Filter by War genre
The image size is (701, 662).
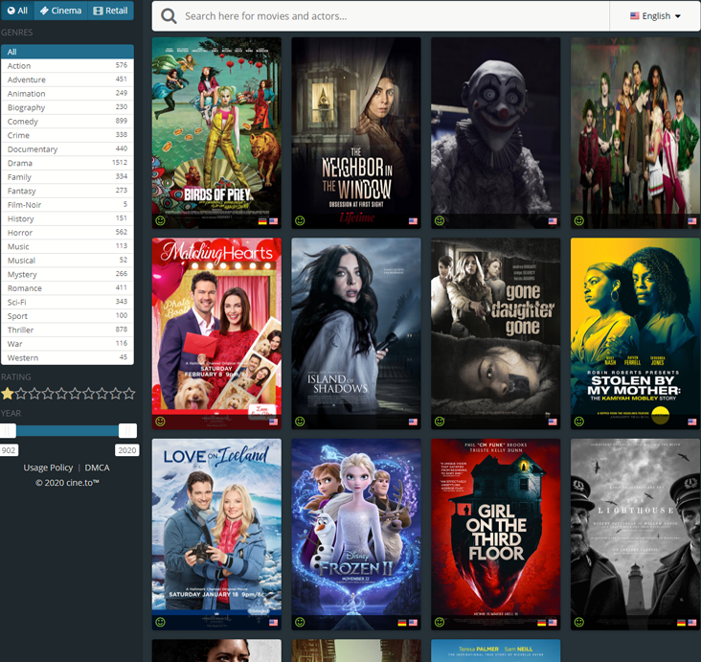click(x=67, y=344)
